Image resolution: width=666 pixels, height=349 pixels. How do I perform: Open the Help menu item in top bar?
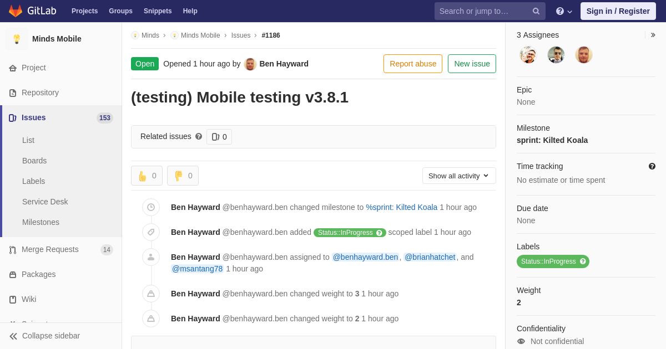[190, 11]
